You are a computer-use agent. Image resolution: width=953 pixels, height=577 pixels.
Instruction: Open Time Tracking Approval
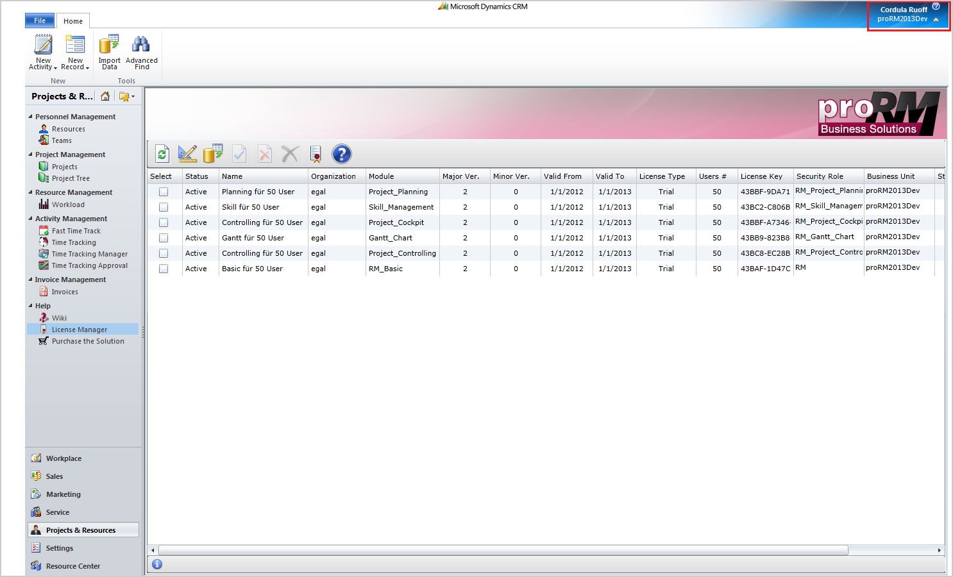click(89, 265)
